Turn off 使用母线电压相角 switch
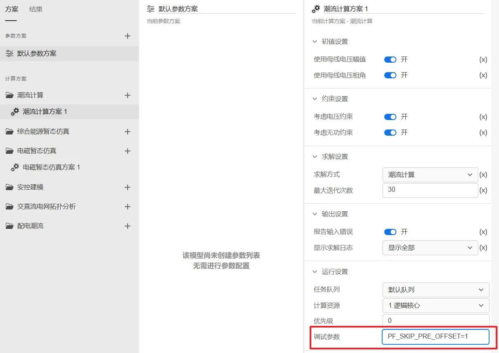 [390, 75]
